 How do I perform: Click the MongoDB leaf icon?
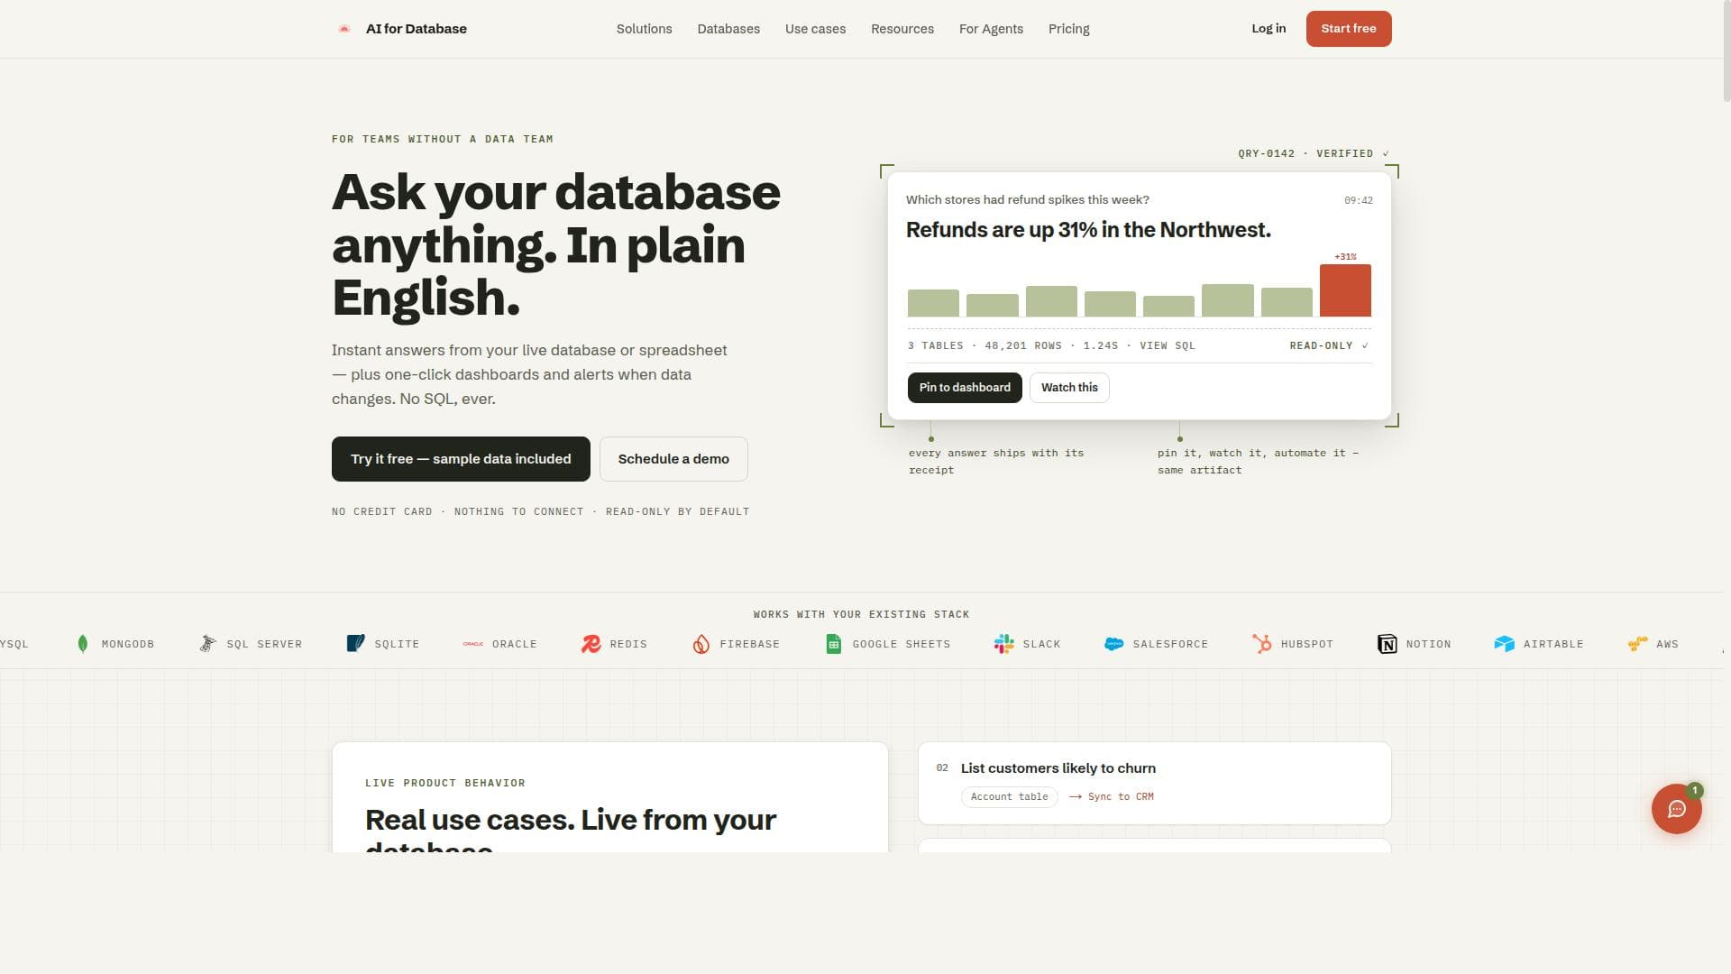[x=83, y=644]
